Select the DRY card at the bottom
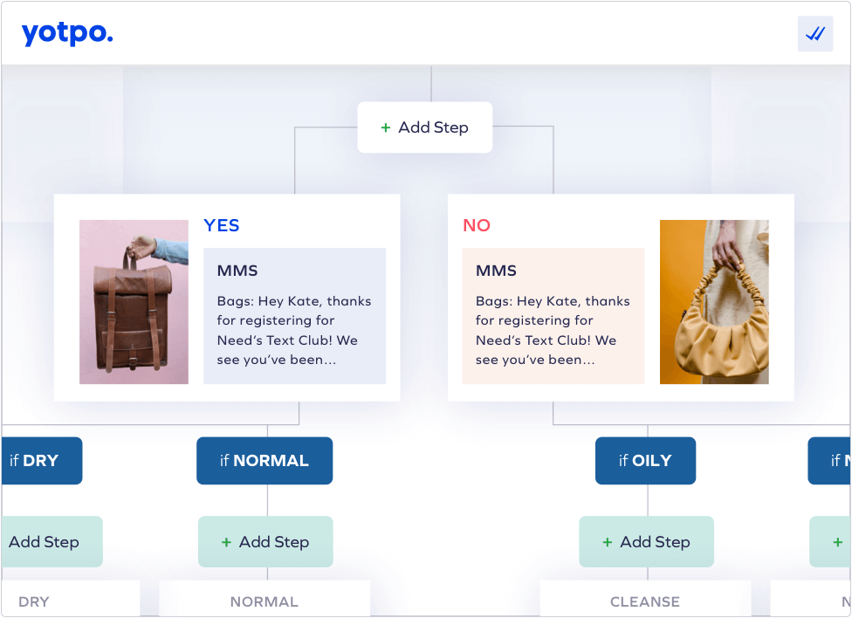852x618 pixels. click(71, 599)
